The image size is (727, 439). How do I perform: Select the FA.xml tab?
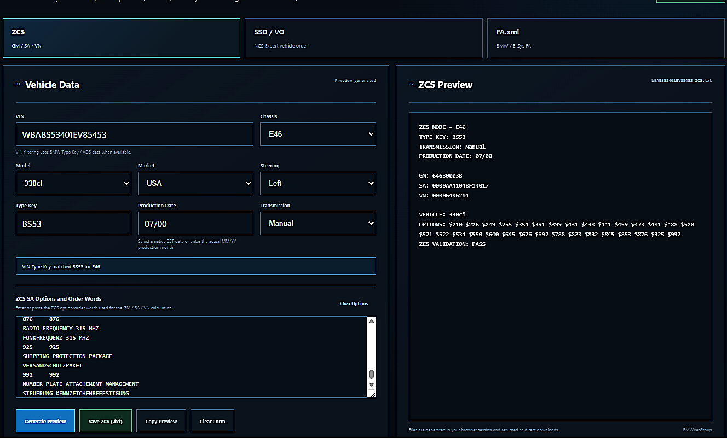[606, 38]
